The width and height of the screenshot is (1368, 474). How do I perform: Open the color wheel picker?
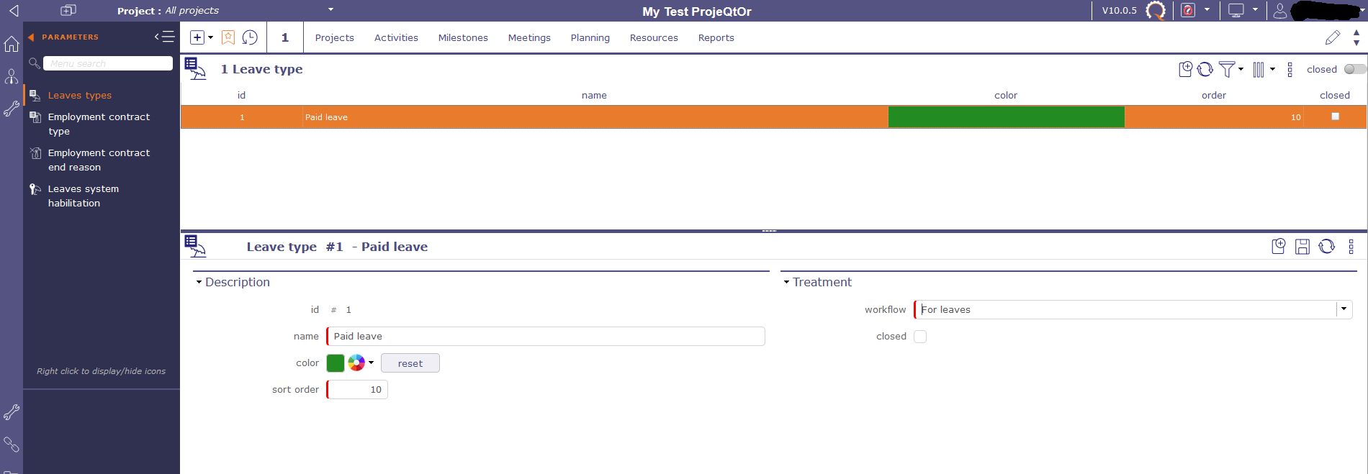click(x=356, y=363)
